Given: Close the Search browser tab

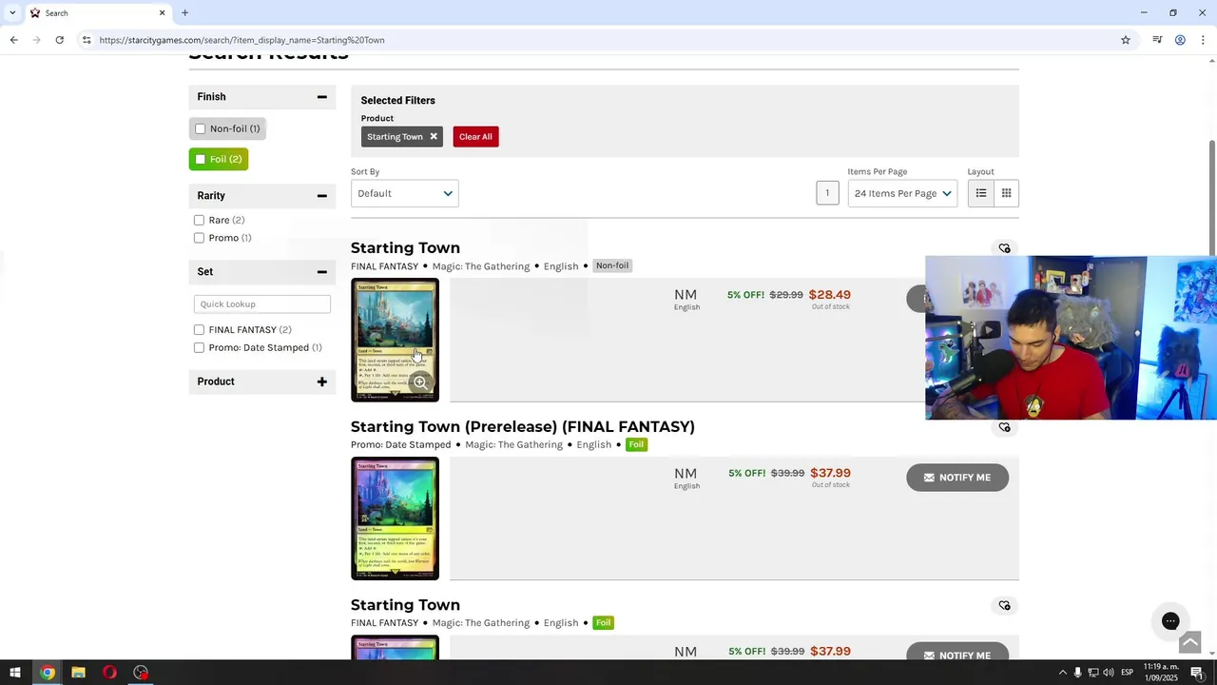Looking at the screenshot, I should point(162,13).
